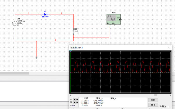175x109 pixels.
Task: Click the schematic canvas horizontal scrollbar thumb
Action: (15, 73)
